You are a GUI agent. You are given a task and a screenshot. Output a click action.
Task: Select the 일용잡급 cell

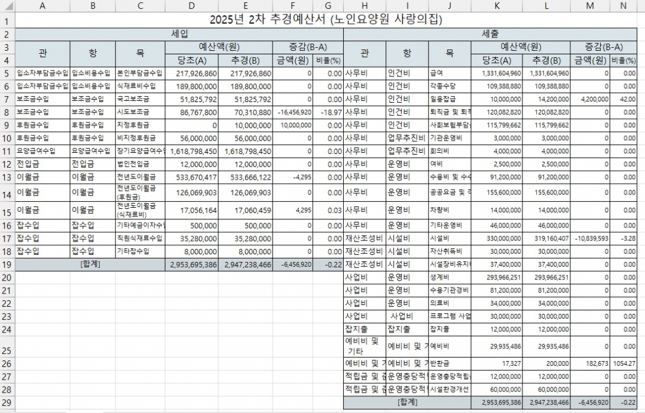[450, 99]
